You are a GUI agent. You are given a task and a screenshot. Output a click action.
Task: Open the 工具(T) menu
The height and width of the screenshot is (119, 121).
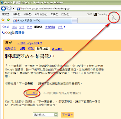click(54, 14)
